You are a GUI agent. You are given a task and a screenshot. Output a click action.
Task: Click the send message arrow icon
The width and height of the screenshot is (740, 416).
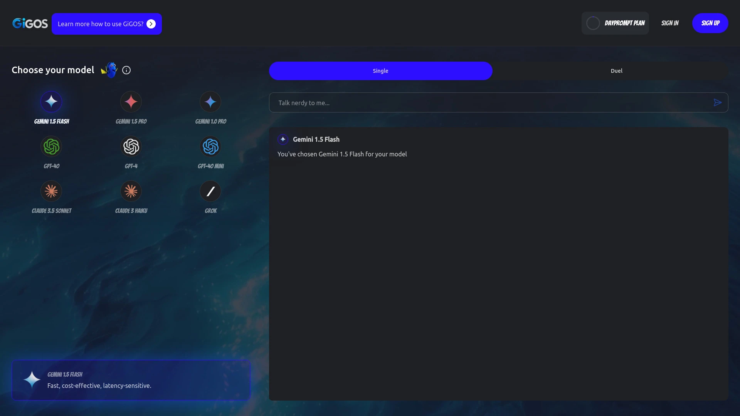[718, 102]
